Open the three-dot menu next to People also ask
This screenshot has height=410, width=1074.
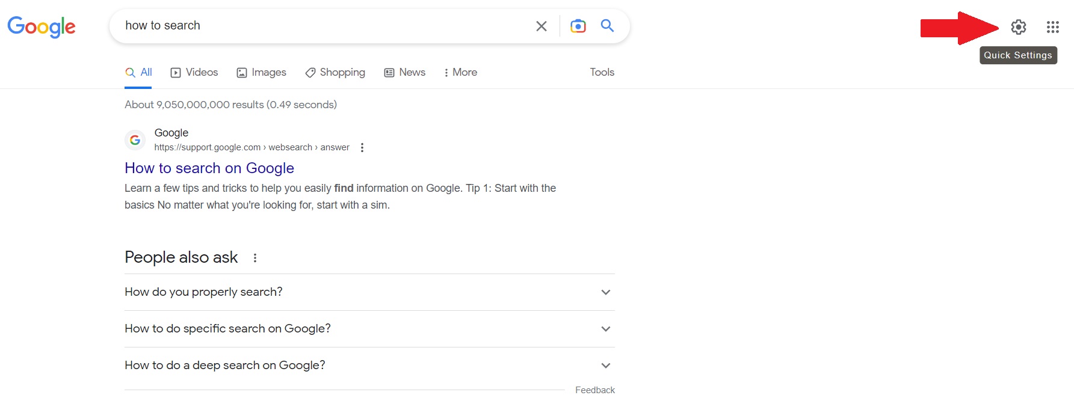255,258
